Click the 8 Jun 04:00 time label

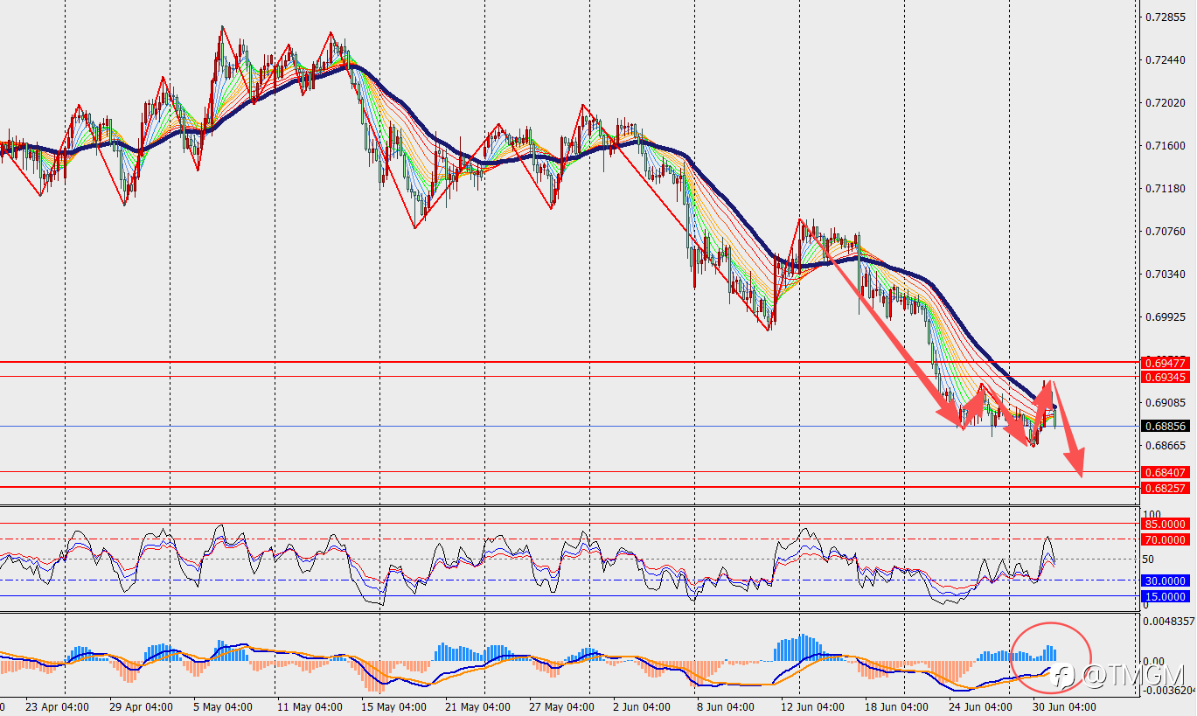pos(726,706)
